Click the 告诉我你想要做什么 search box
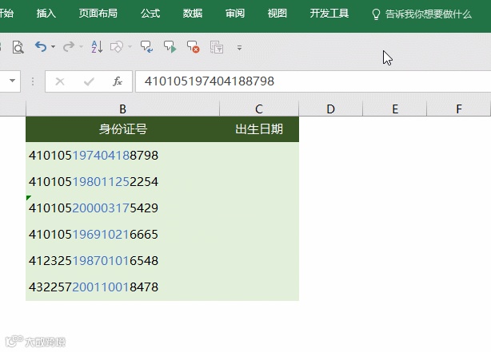Screen dimensions: 491x352 [x=421, y=14]
